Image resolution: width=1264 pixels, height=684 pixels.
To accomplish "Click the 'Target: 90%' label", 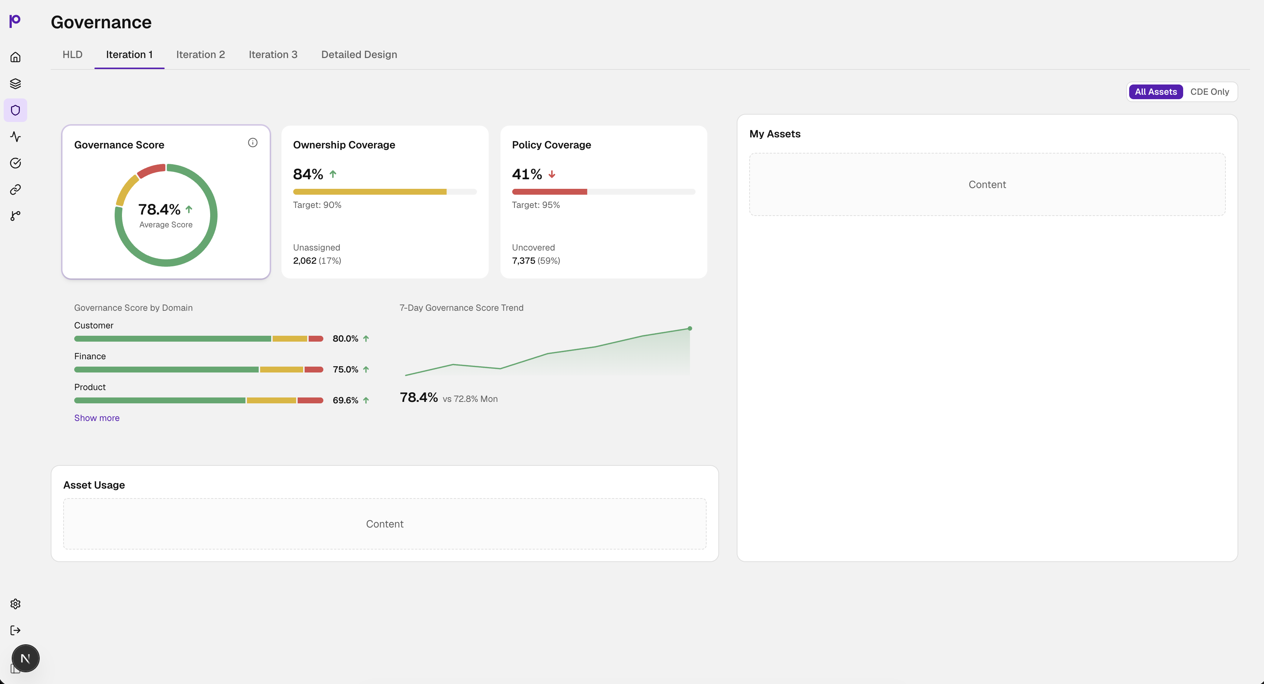I will coord(317,205).
